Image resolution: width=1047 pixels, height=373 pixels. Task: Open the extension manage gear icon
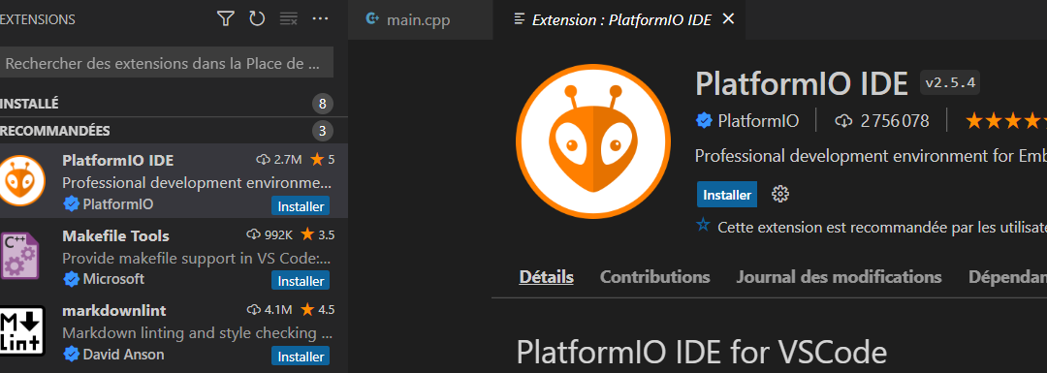click(779, 194)
